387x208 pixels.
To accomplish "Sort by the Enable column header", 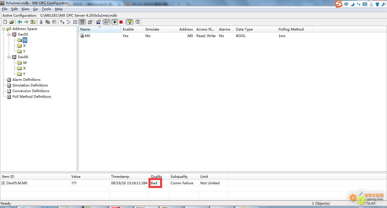I will (132, 29).
